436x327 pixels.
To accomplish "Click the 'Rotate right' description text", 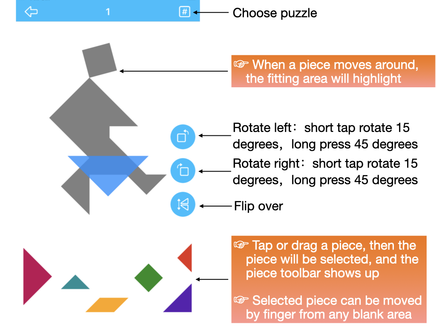I will [325, 172].
